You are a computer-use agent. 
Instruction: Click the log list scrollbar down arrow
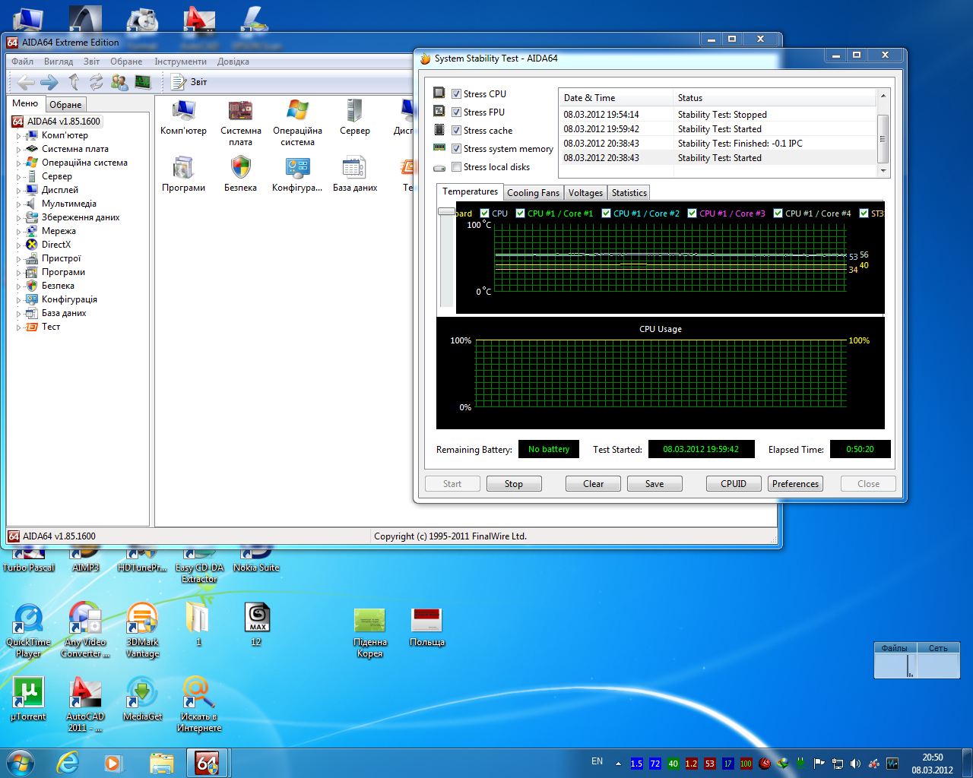[883, 171]
